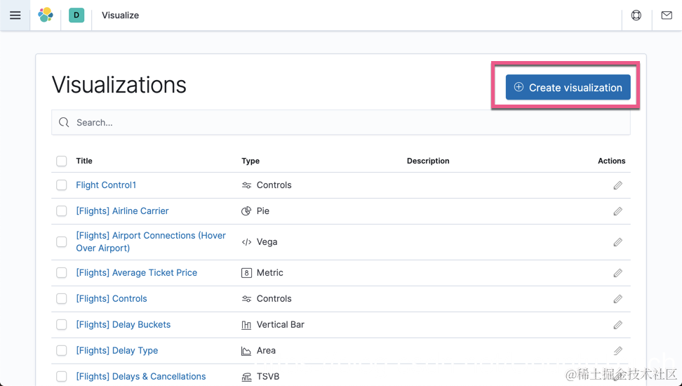Click the 'Vega' type text
The width and height of the screenshot is (682, 386).
(267, 241)
